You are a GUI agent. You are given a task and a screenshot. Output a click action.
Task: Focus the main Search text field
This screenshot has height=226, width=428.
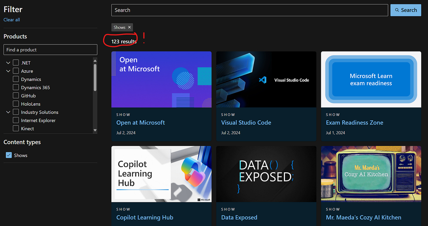[x=250, y=10]
